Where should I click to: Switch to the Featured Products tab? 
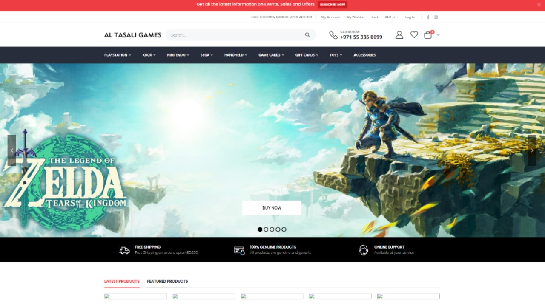click(167, 281)
